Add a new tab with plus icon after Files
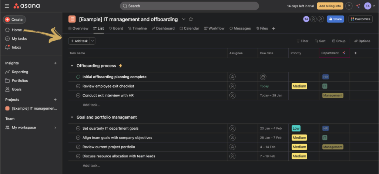The width and height of the screenshot is (379, 174). (274, 28)
